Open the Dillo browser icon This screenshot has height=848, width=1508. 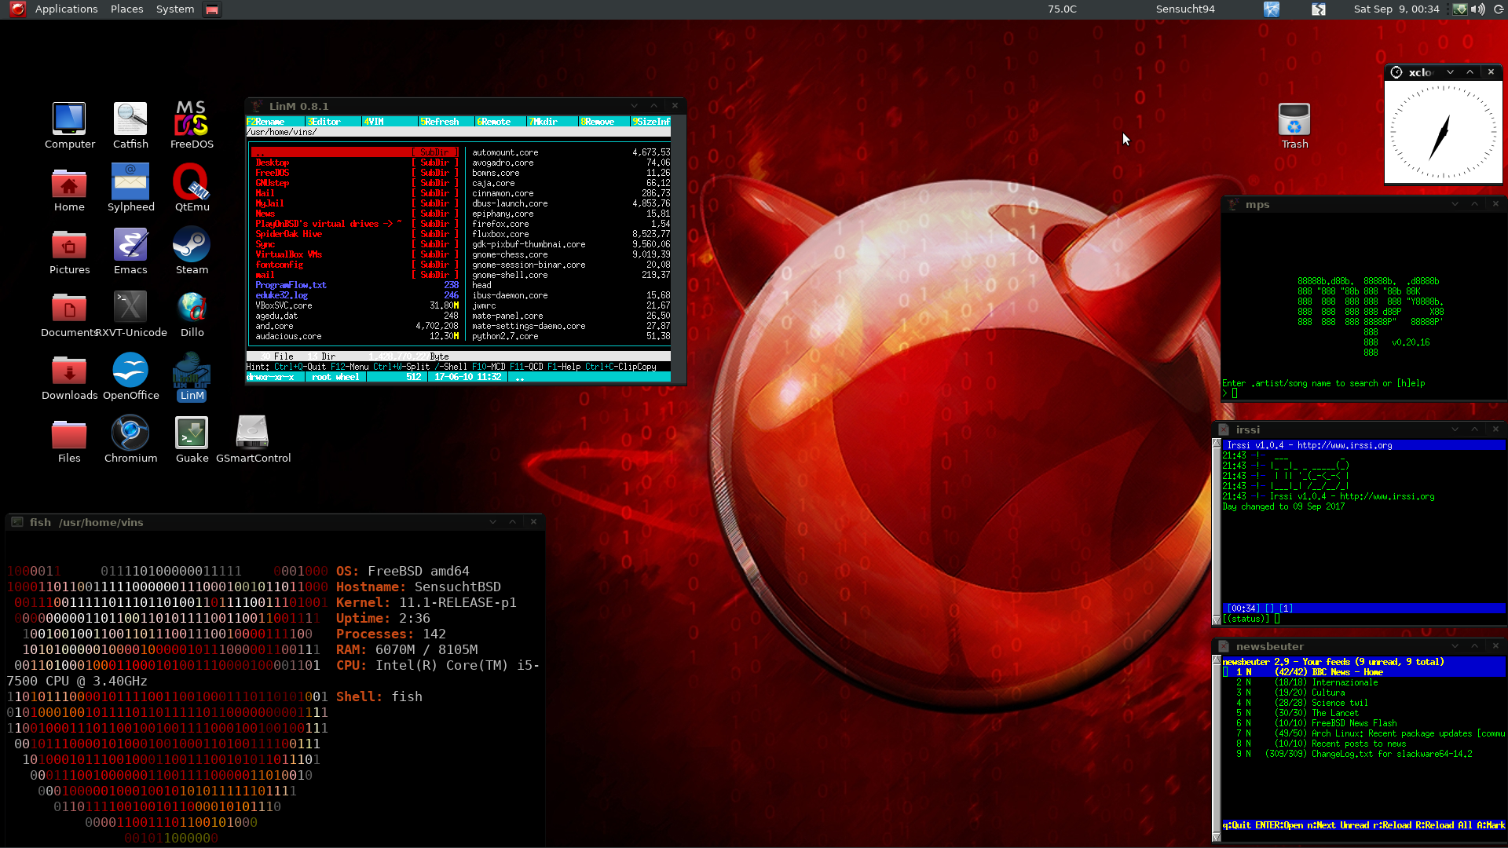coord(192,309)
